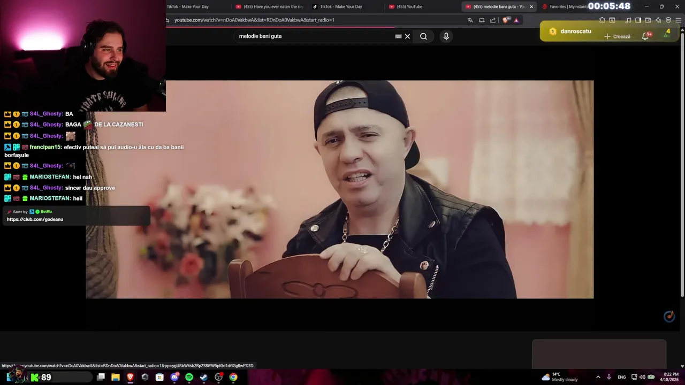This screenshot has height=385, width=685.
Task: Toggle the browser sidebar panel icon
Action: 638,20
